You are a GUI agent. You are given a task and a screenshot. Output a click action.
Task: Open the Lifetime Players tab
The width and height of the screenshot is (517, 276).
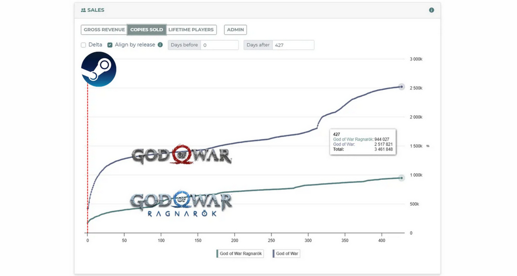[x=191, y=30]
